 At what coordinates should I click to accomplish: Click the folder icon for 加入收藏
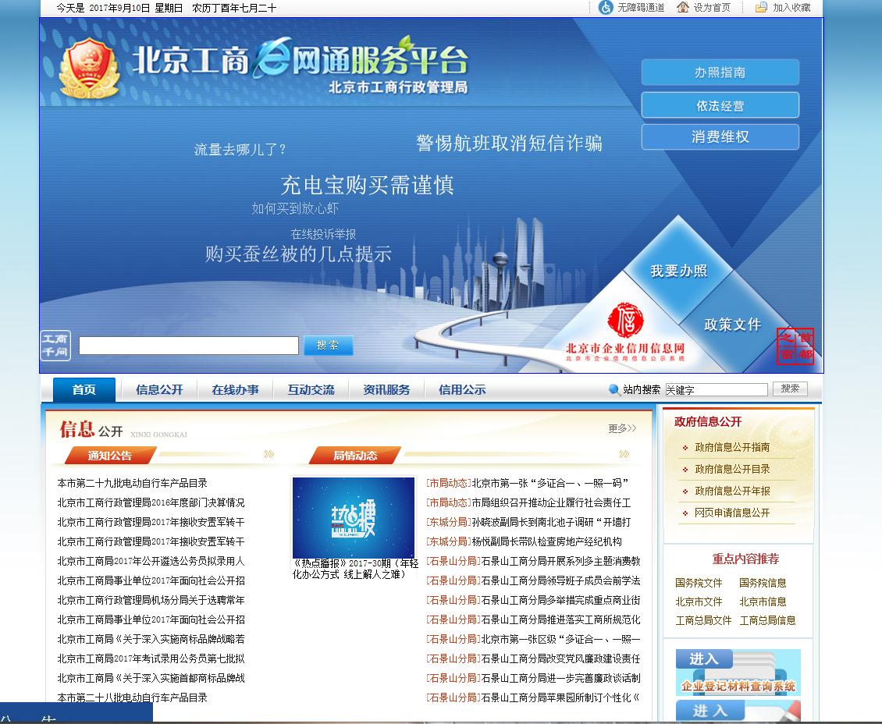click(x=761, y=9)
